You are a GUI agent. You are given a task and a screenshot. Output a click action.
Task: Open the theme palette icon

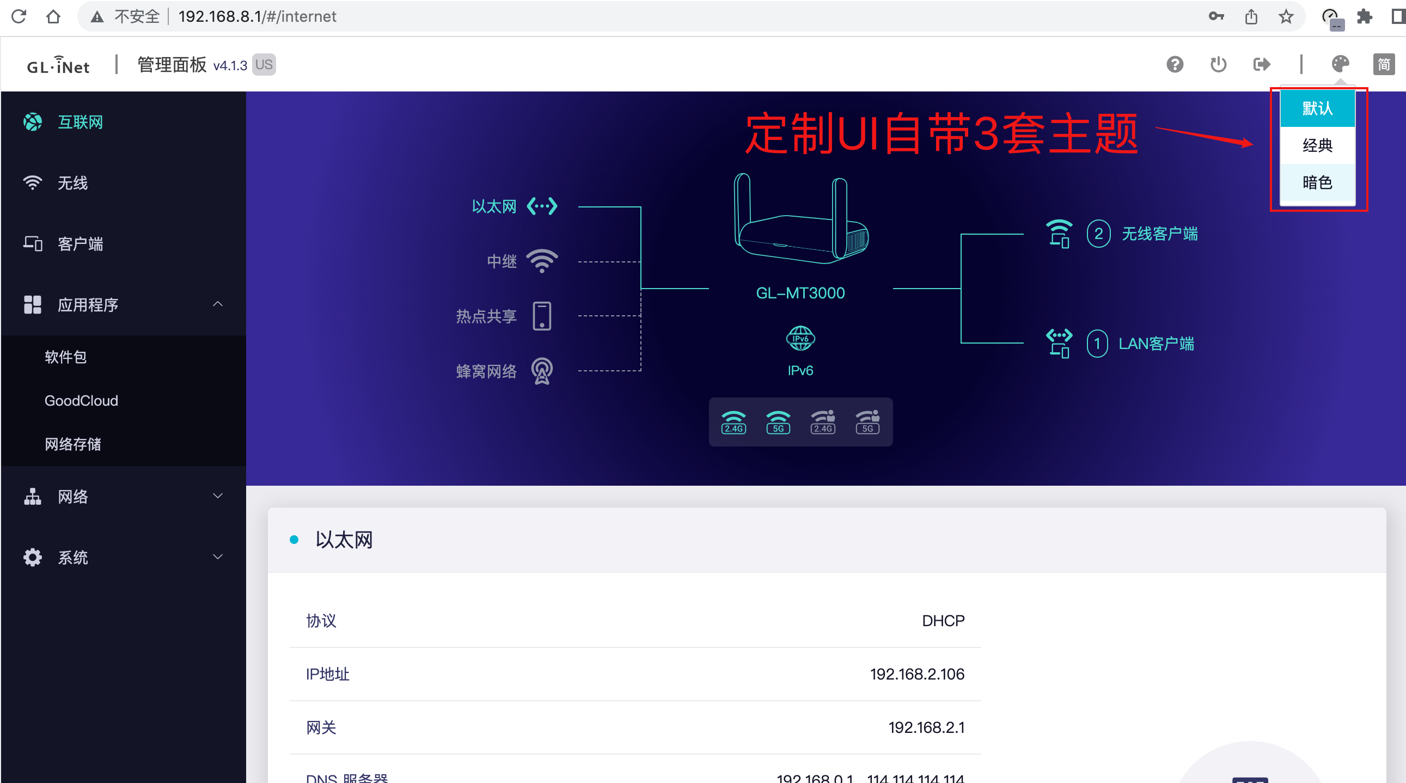coord(1341,64)
